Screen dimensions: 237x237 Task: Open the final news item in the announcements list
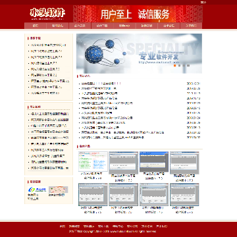coord(113,138)
